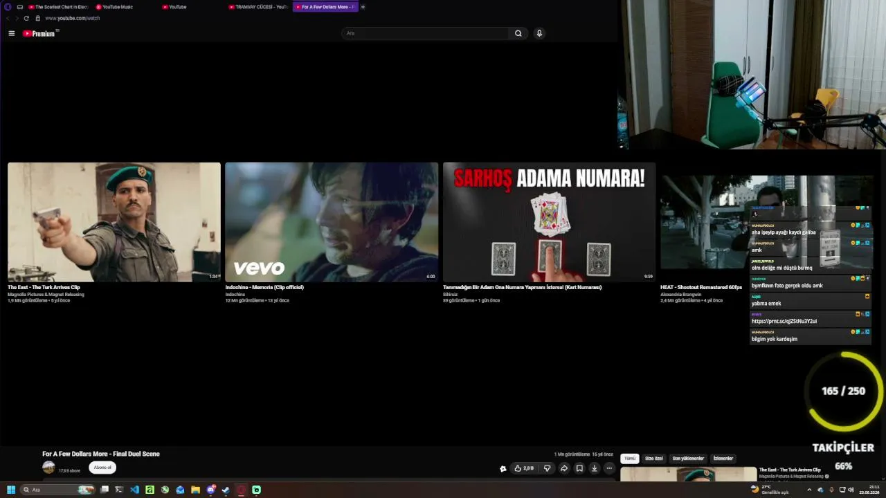
Task: Open the YouTube hamburger guide menu
Action: click(11, 33)
